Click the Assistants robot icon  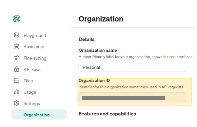(x=17, y=46)
